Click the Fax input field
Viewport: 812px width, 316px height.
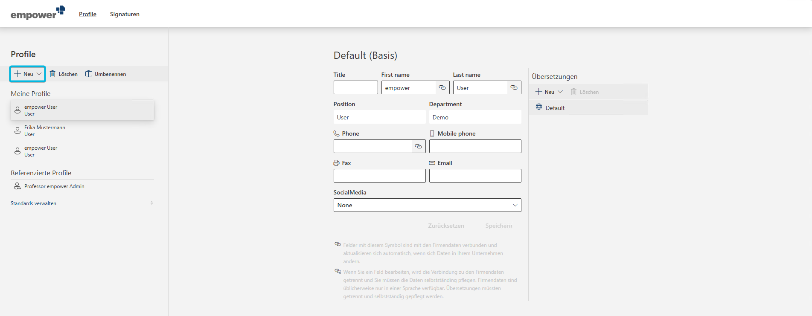[x=379, y=176]
